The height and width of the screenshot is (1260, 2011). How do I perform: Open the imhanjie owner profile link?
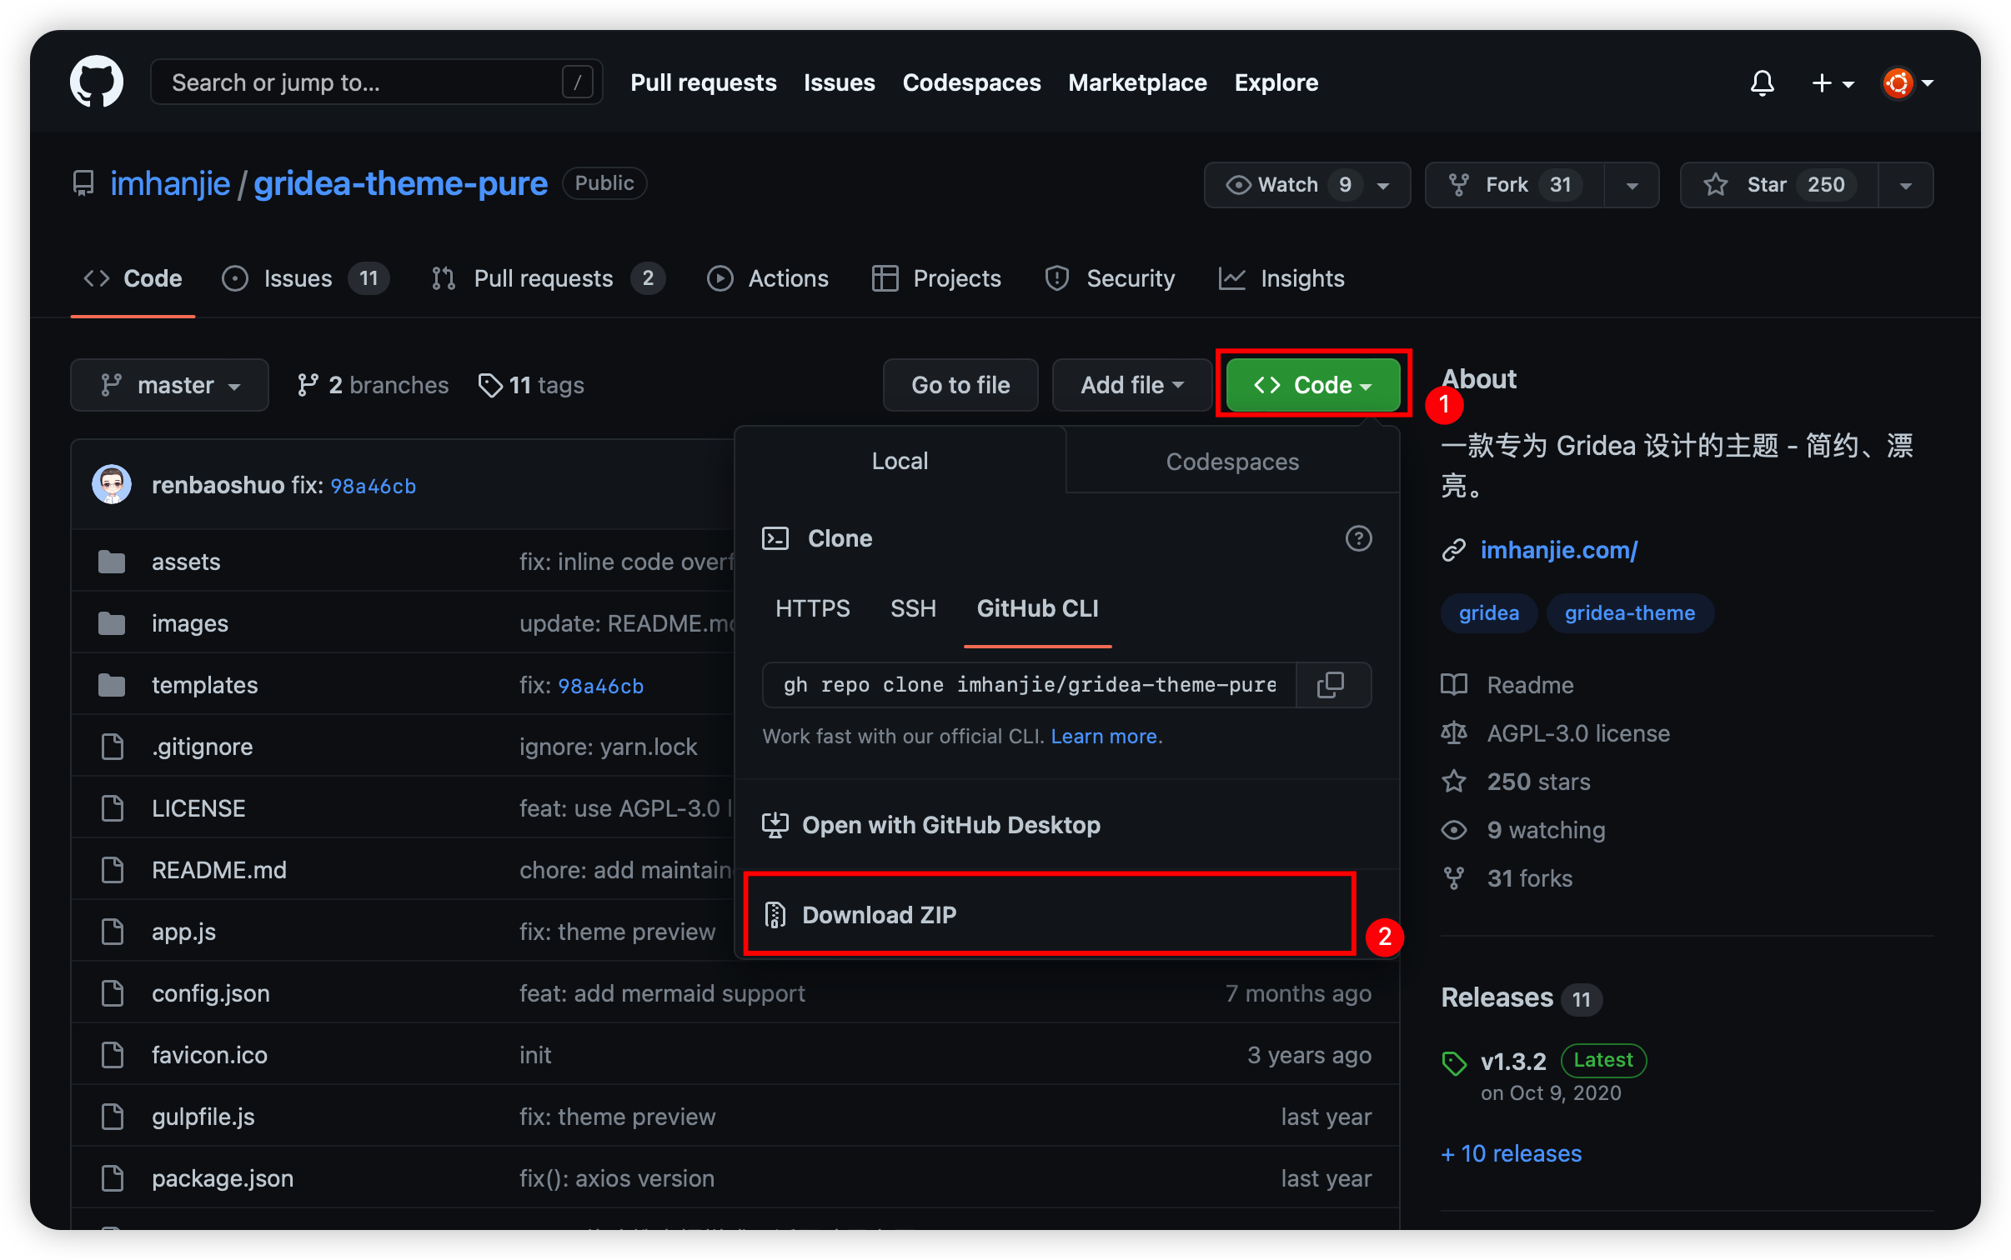[170, 183]
